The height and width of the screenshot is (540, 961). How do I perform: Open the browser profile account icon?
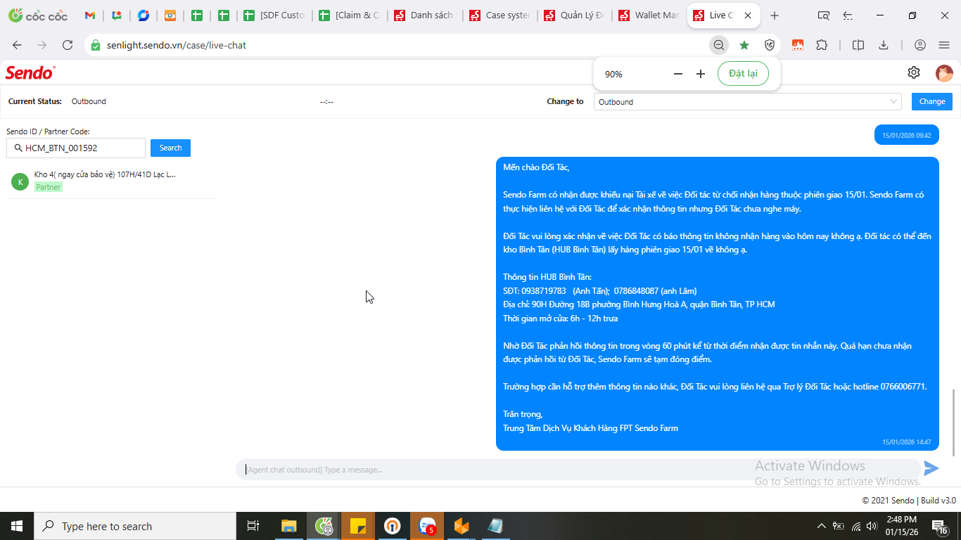tap(920, 45)
